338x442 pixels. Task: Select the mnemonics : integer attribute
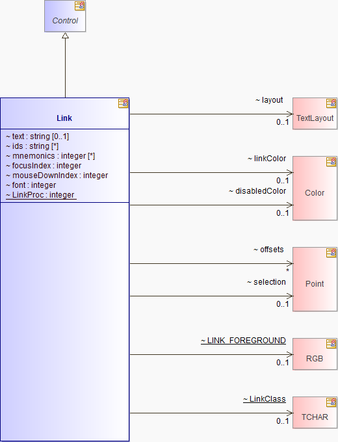point(50,156)
